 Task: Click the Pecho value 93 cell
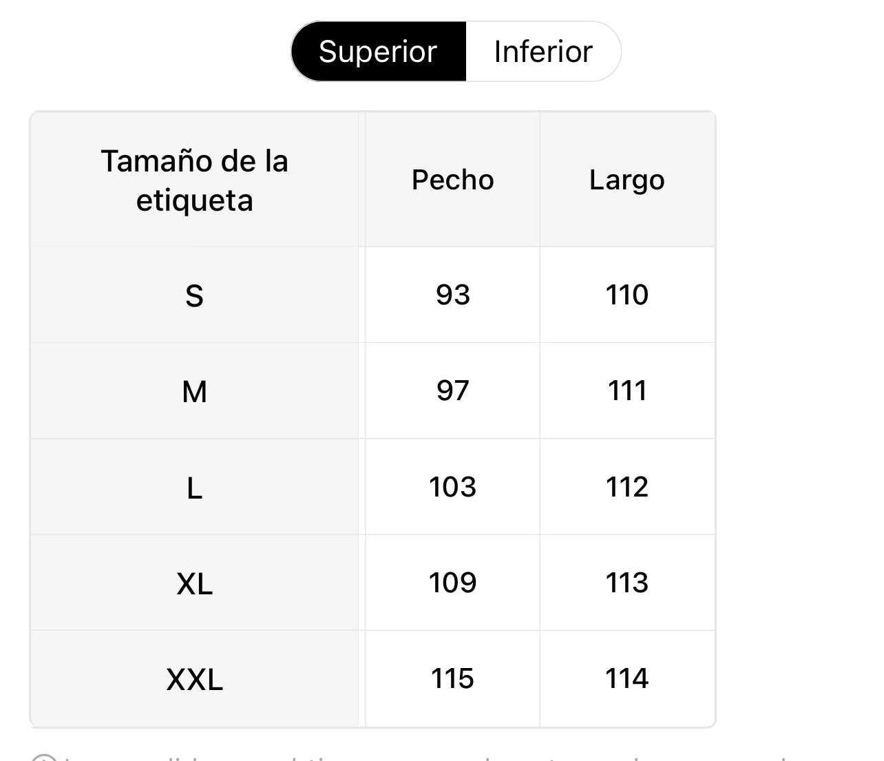pos(452,295)
